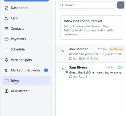Click Sam Rivera's unread message count badge
The image size is (126, 116).
click(x=120, y=67)
